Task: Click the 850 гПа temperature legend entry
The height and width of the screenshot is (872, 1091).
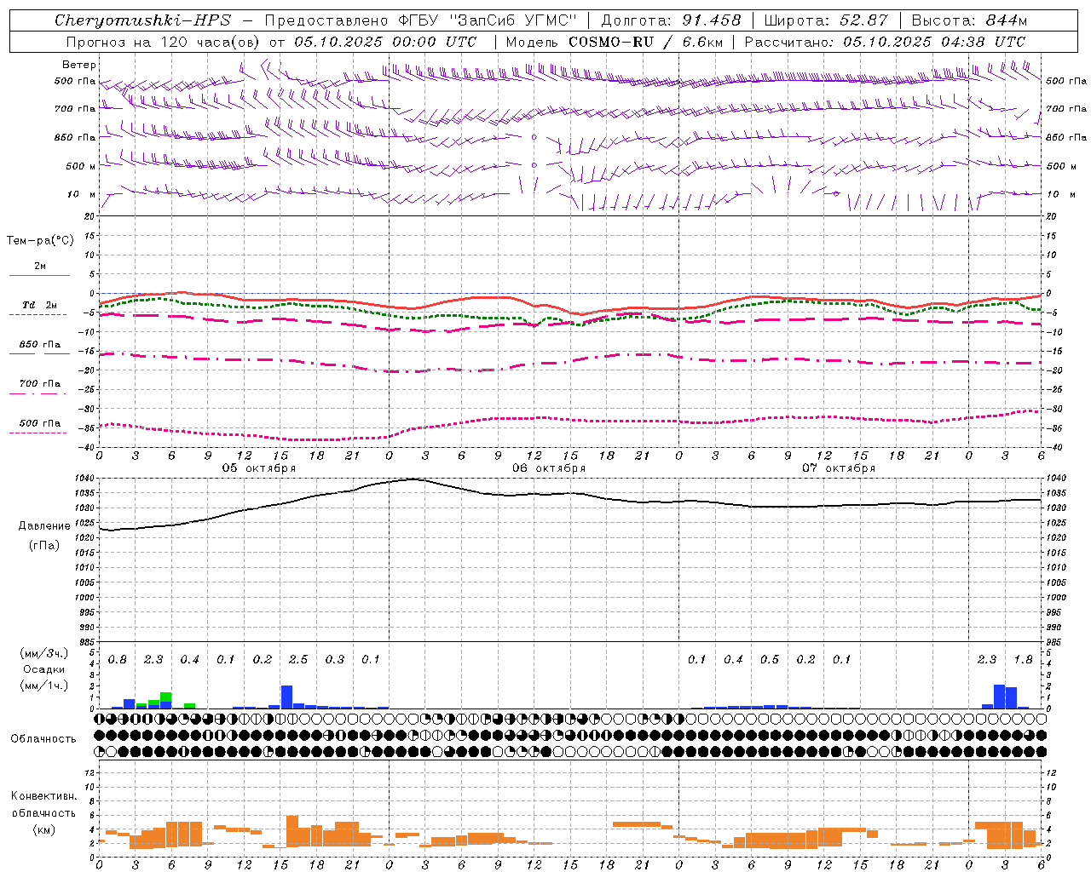Action: tap(40, 345)
